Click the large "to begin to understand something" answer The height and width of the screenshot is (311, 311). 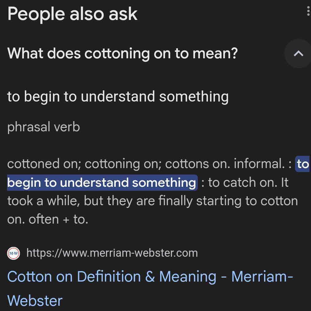[x=118, y=97]
